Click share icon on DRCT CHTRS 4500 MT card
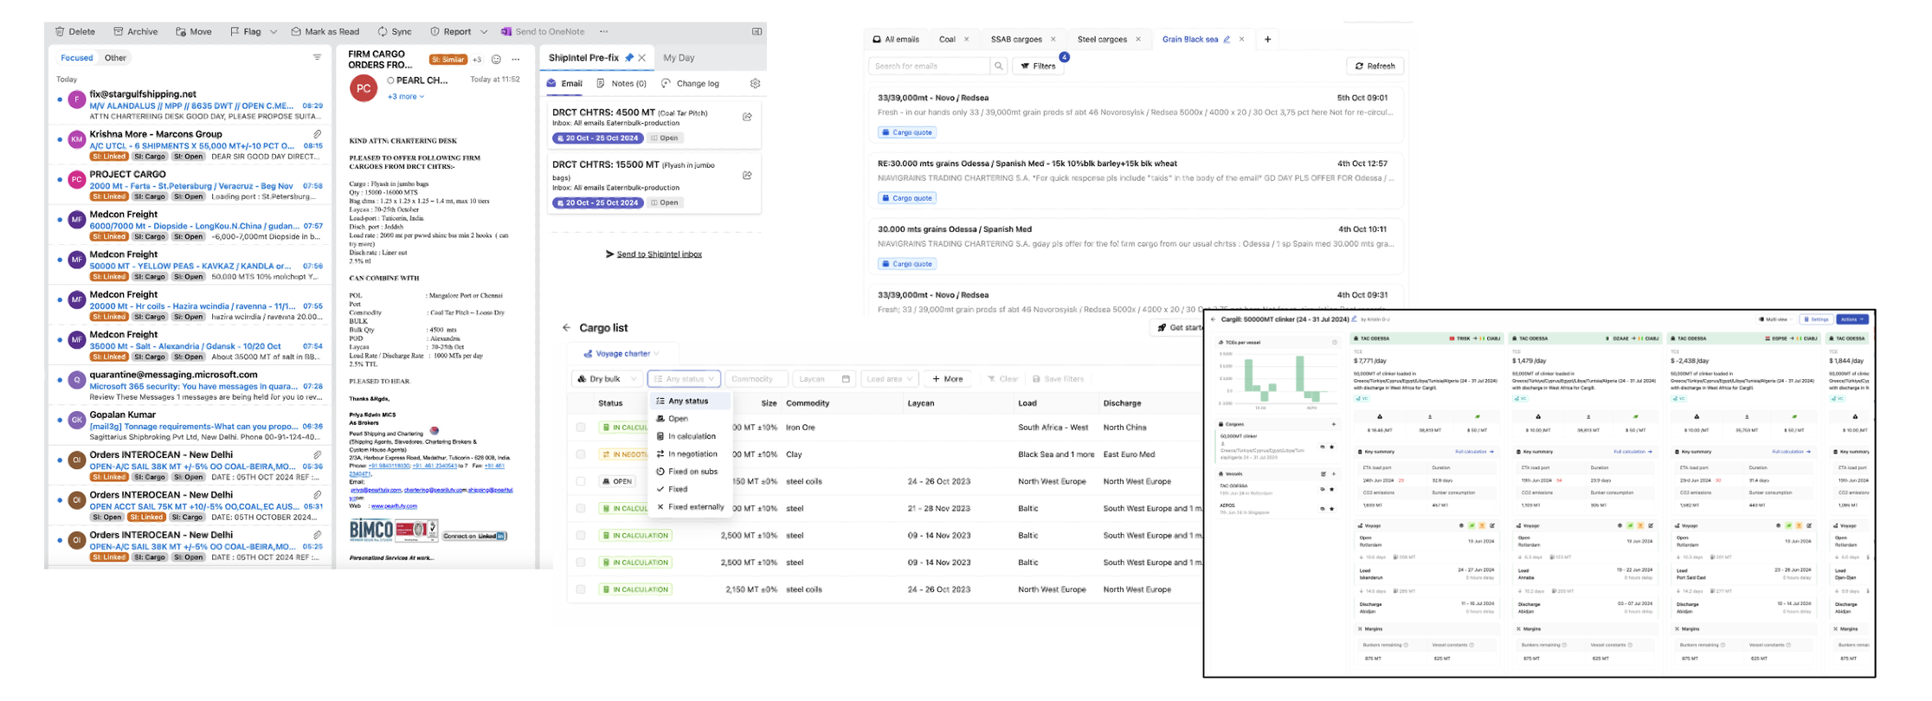1932x701 pixels. coord(747,117)
